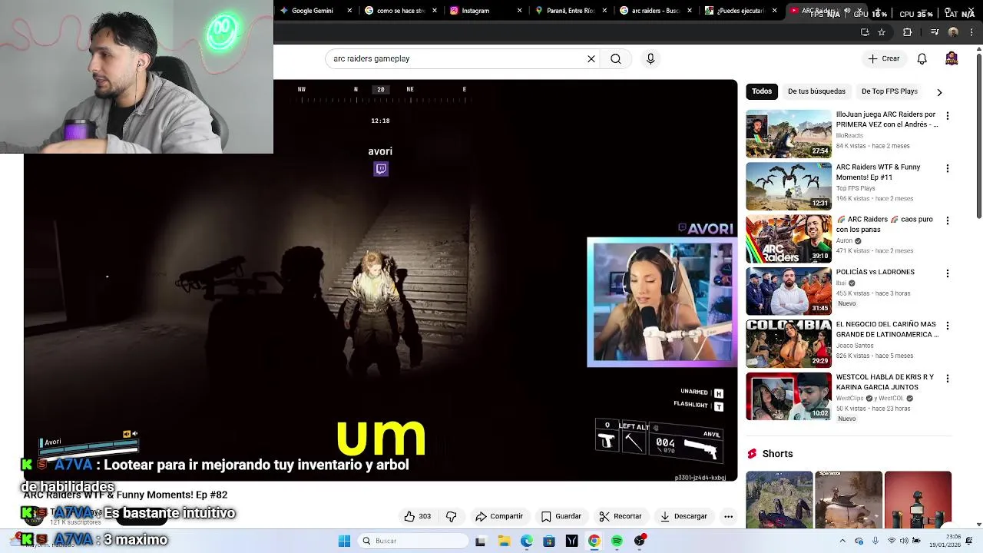Like the video with 303 likes
Image resolution: width=983 pixels, height=553 pixels.
click(418, 516)
